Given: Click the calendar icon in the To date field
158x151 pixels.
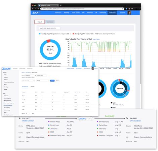Looking at the screenshot, I should [x=37, y=75].
